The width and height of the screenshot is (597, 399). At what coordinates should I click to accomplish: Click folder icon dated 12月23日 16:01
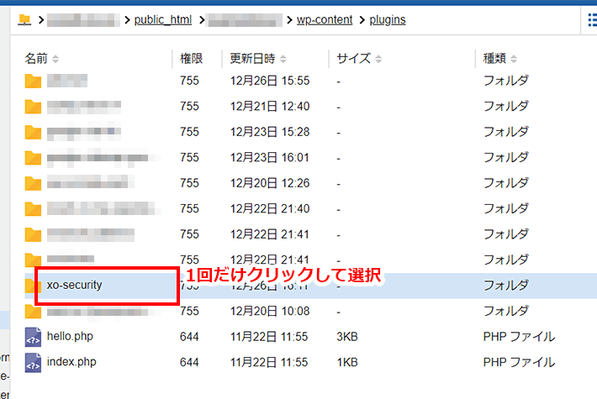tap(33, 158)
